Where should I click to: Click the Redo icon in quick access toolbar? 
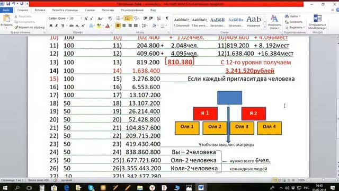coord(22,4)
